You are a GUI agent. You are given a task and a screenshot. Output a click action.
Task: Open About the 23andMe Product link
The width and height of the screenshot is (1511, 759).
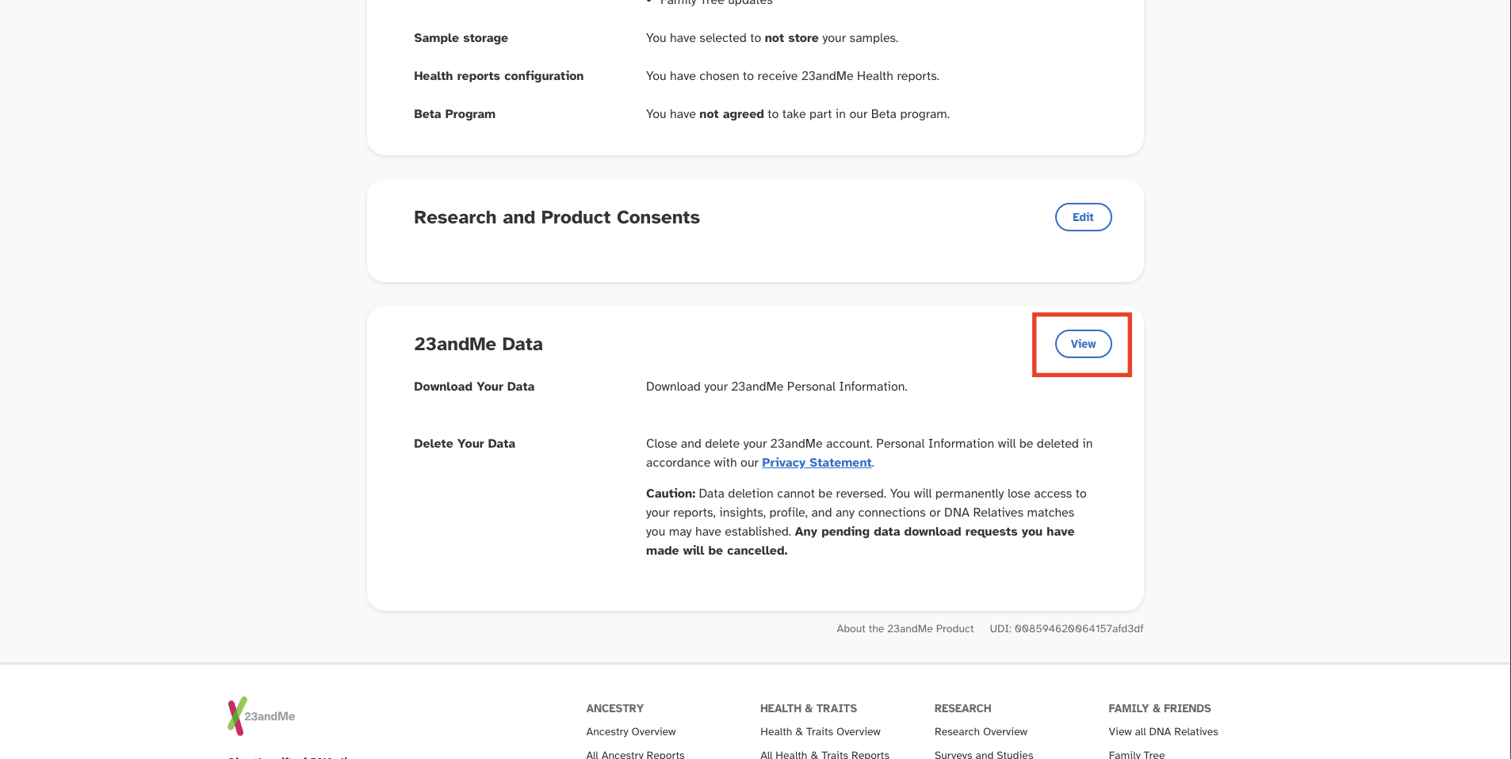(905, 629)
